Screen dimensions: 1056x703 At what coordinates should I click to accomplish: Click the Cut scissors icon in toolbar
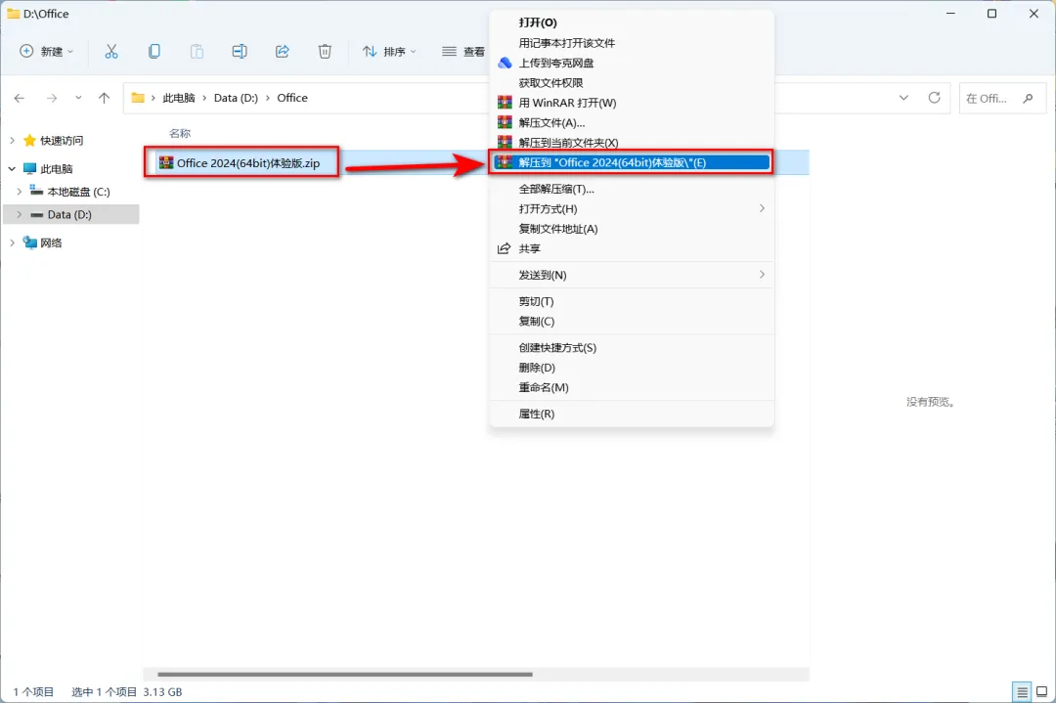click(111, 51)
